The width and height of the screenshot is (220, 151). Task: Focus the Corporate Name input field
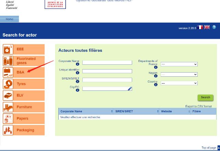click(107, 63)
